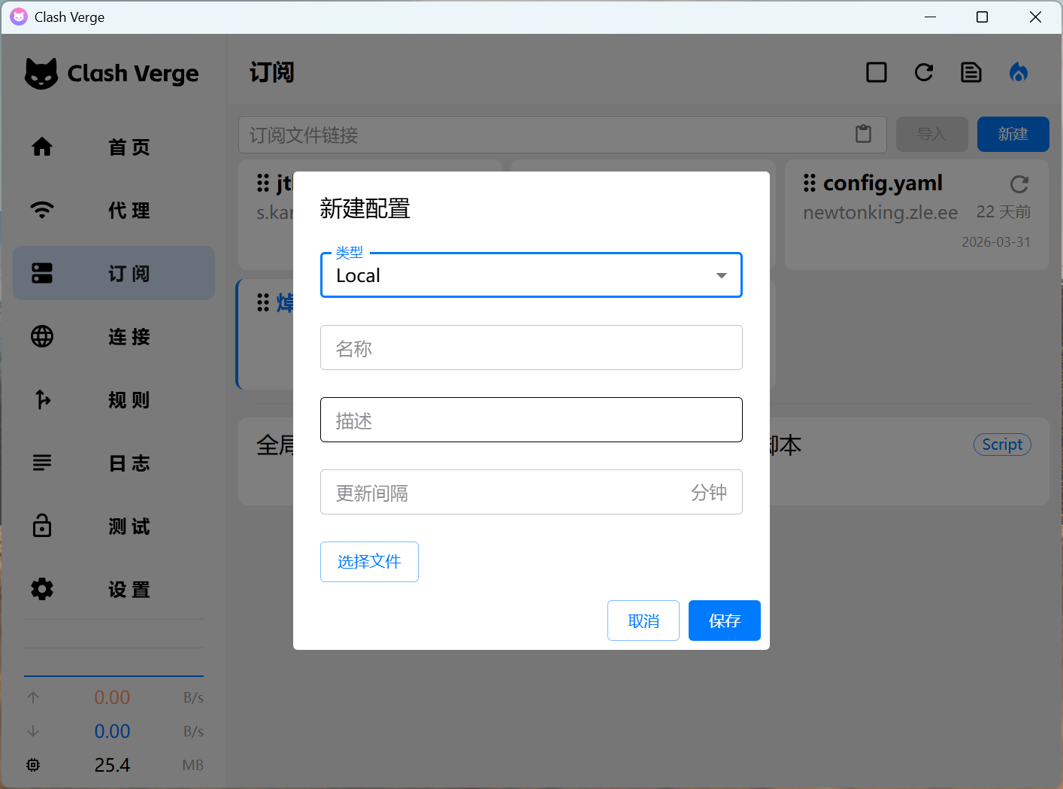Open the 测试 test page
Screen dimensions: 1063x789
[114, 526]
